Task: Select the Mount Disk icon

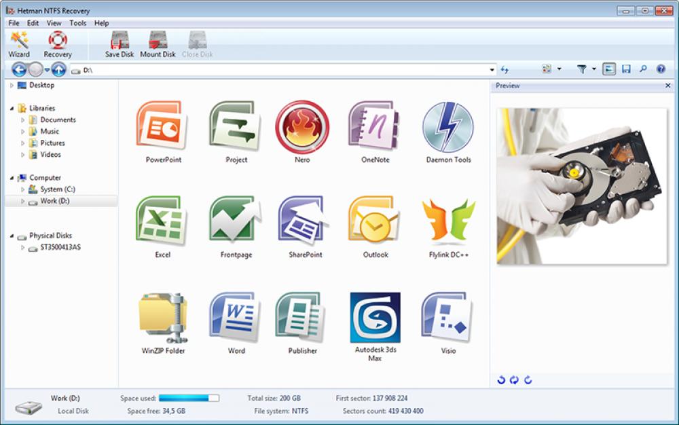Action: click(x=158, y=41)
